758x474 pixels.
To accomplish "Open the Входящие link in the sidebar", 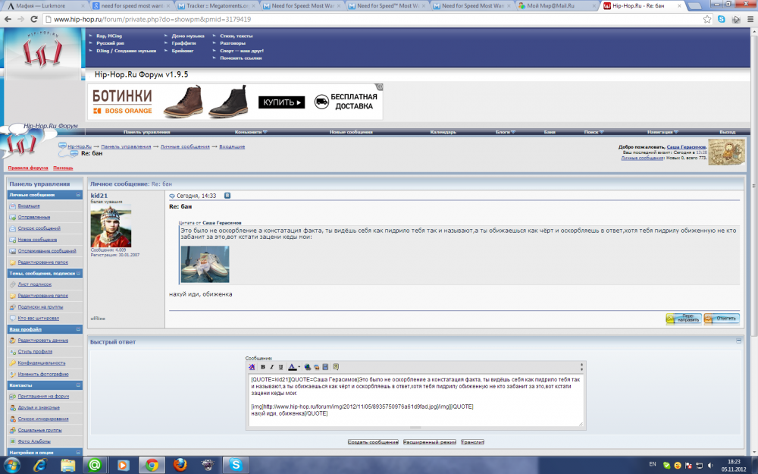I will [29, 206].
